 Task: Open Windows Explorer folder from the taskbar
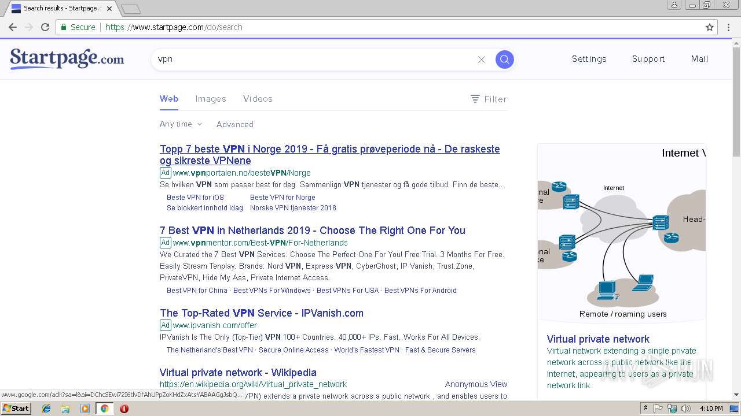[65, 408]
